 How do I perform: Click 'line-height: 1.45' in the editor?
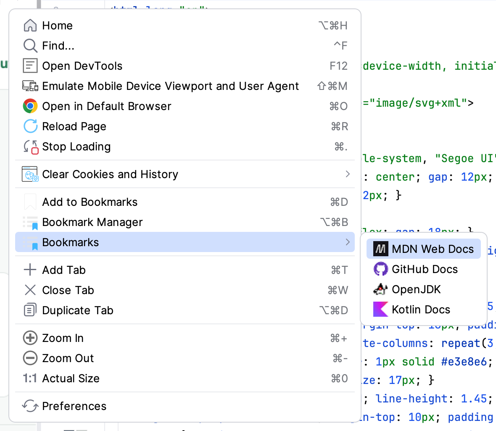(x=431, y=399)
